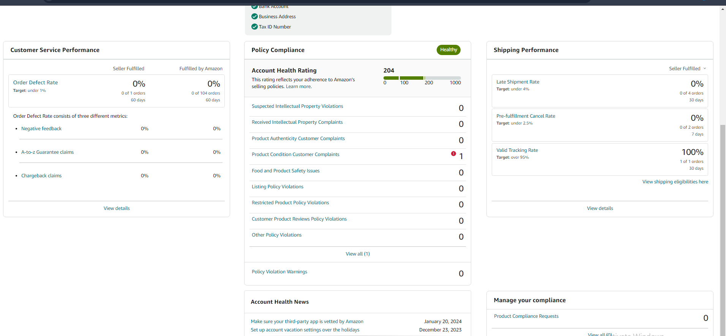Click View details under Shipping Performance
This screenshot has height=336, width=726.
pyautogui.click(x=600, y=208)
